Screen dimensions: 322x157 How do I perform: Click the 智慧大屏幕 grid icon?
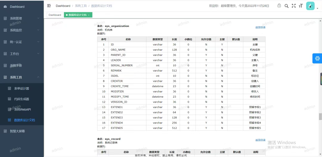click(x=5, y=131)
